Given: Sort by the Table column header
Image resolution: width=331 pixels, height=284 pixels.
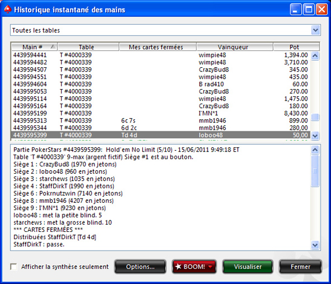Looking at the screenshot, I should click(88, 47).
